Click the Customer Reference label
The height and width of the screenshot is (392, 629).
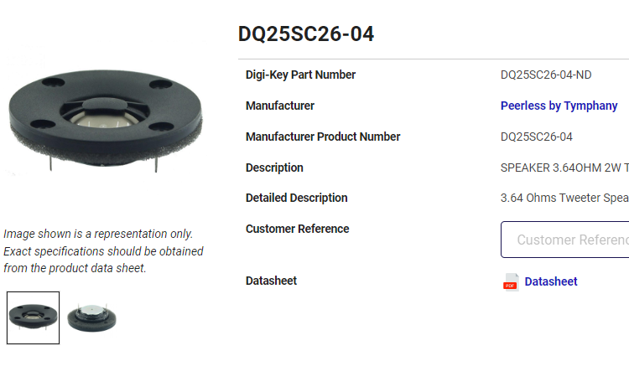(297, 229)
